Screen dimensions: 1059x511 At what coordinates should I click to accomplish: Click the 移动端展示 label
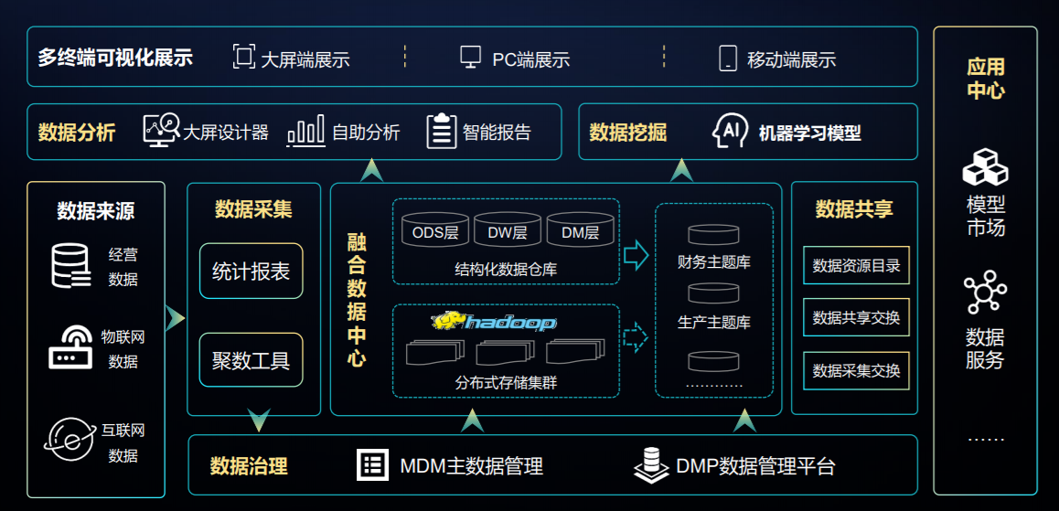(792, 59)
